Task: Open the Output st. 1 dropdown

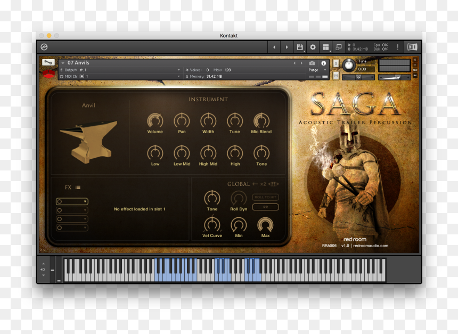Action: coord(120,70)
